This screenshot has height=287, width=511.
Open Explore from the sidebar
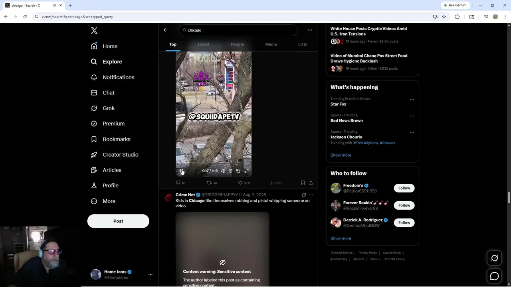pos(107,62)
